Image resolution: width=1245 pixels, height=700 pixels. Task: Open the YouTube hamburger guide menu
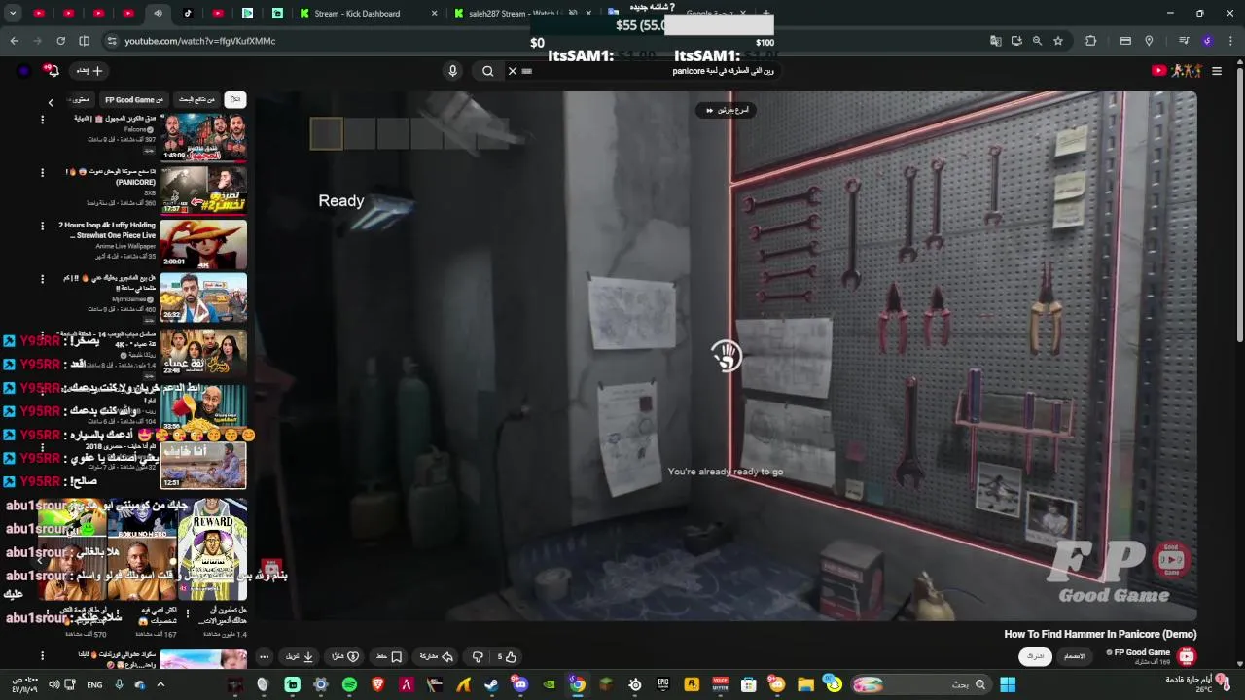[x=1216, y=71]
